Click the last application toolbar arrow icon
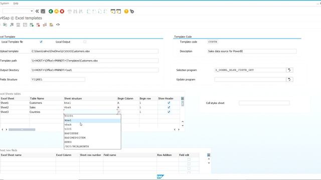321x180 pixels. pyautogui.click(x=58, y=24)
